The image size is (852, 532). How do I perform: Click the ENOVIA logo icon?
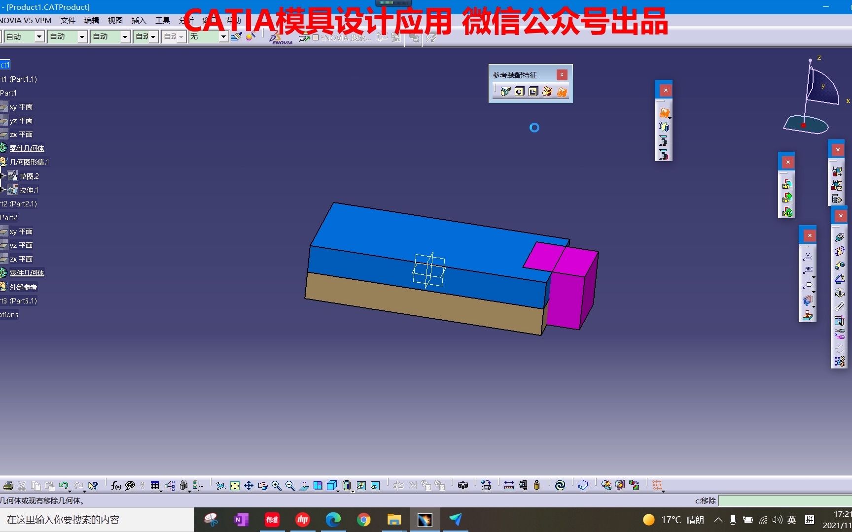282,38
